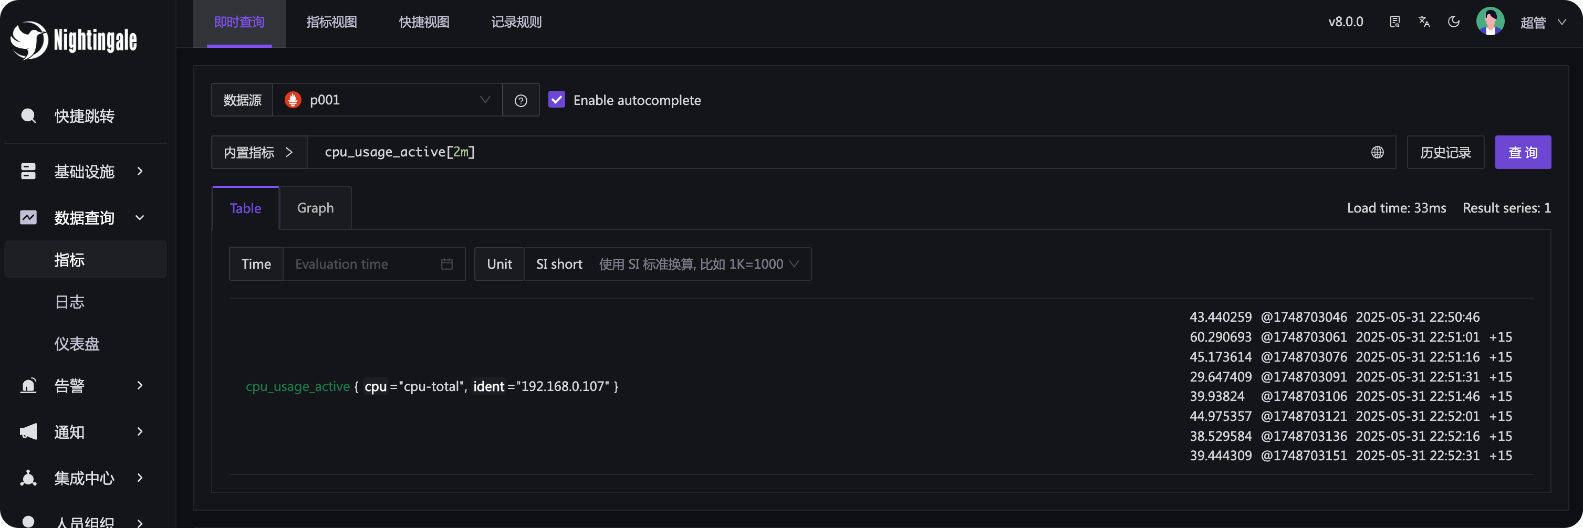
Task: Click the 内置指标 built-in metrics selector
Action: pyautogui.click(x=259, y=152)
